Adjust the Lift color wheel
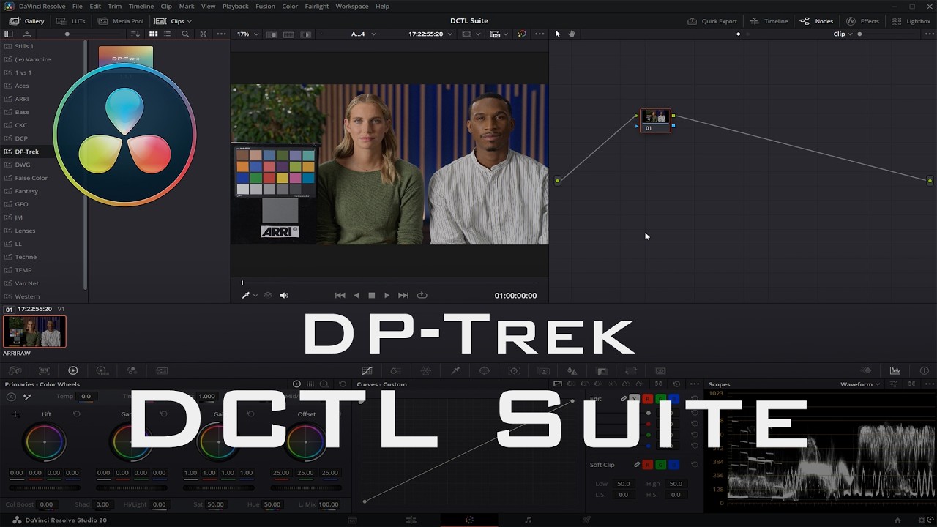The image size is (937, 527). pyautogui.click(x=45, y=442)
